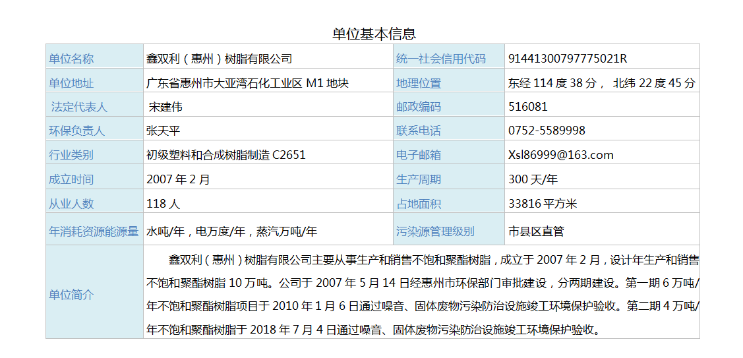Click the founding date 2007 年 2 月 cell
This screenshot has width=743, height=358.
coord(178,179)
